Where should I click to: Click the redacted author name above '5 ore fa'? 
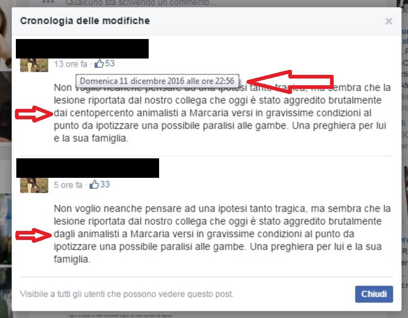[87, 168]
